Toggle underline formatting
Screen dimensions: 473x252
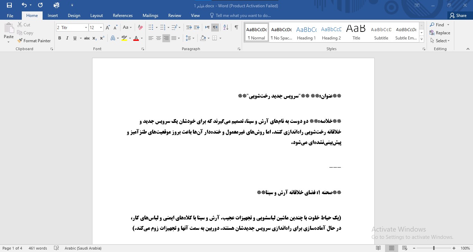tap(74, 38)
